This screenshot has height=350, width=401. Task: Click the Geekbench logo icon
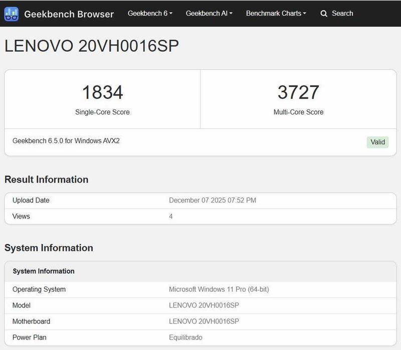11,14
